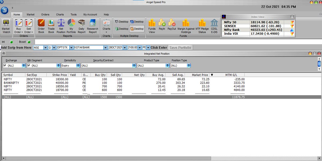Open the PE option type dropdown
The image size is (322, 161).
(148, 48)
